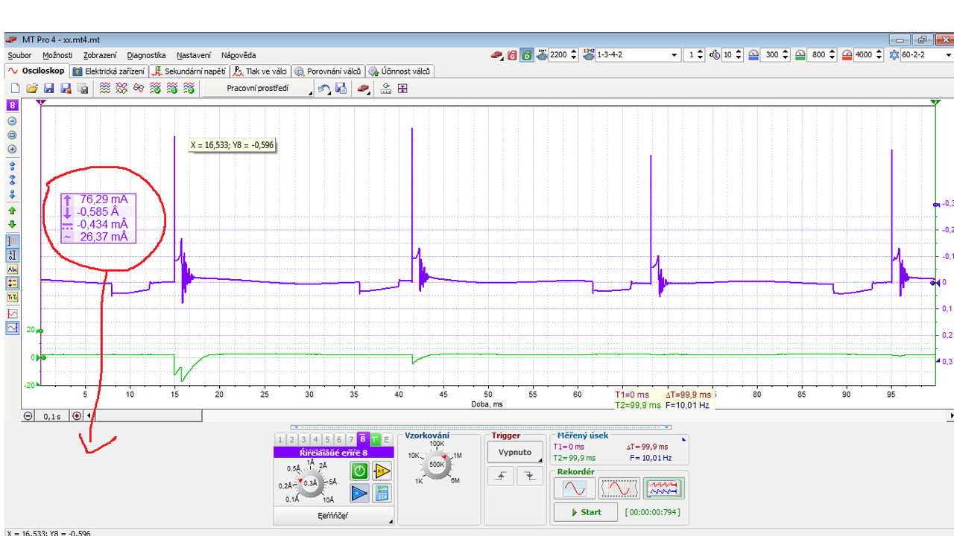Image resolution: width=954 pixels, height=536 pixels.
Task: Click the Abc text label icon on the sidebar
Action: tap(12, 269)
